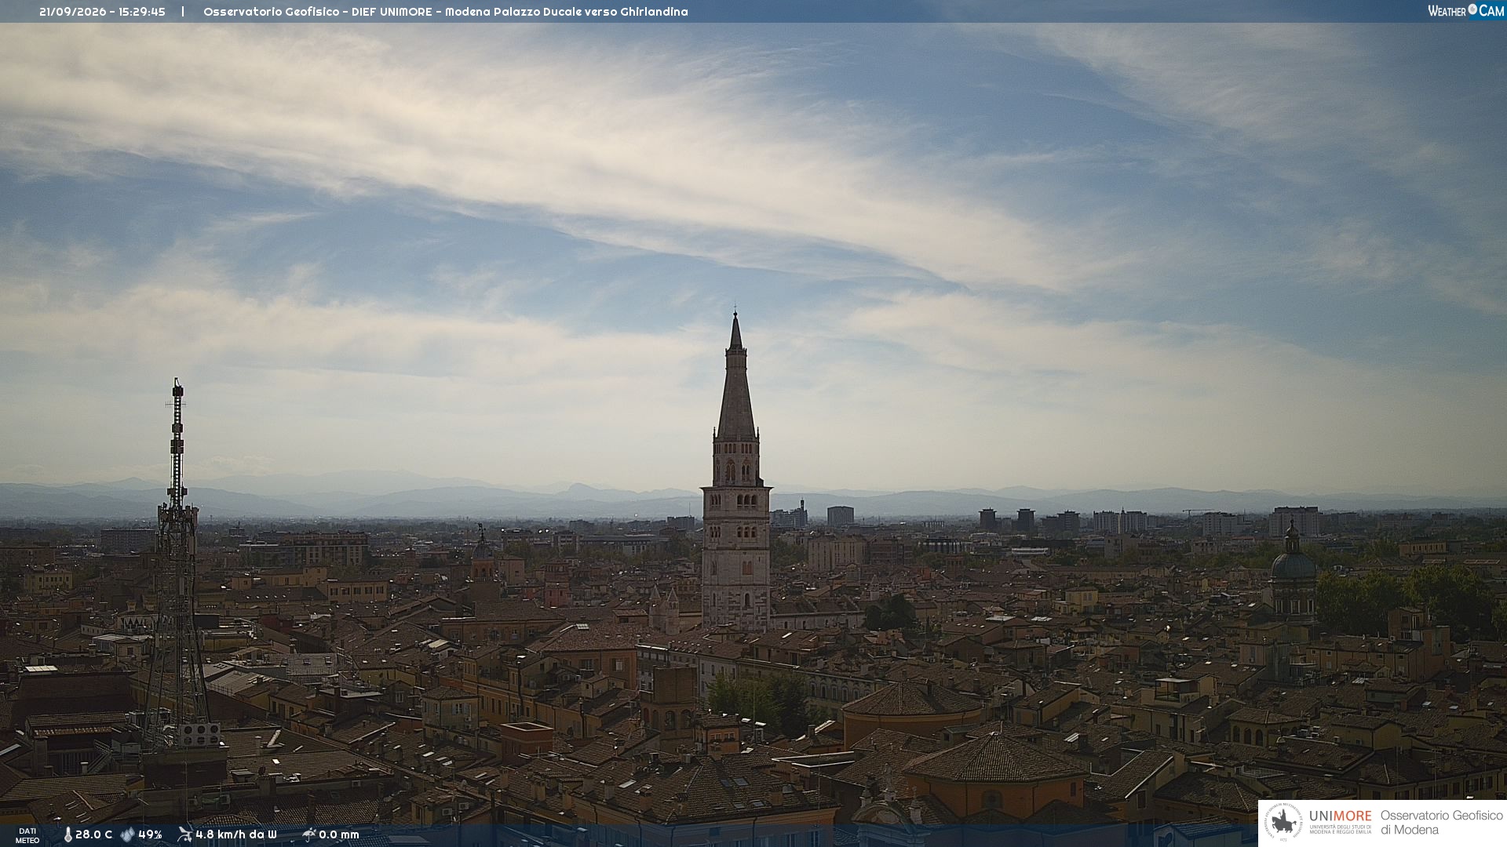Click the wind anemometer icon
The image size is (1507, 847).
click(x=184, y=834)
